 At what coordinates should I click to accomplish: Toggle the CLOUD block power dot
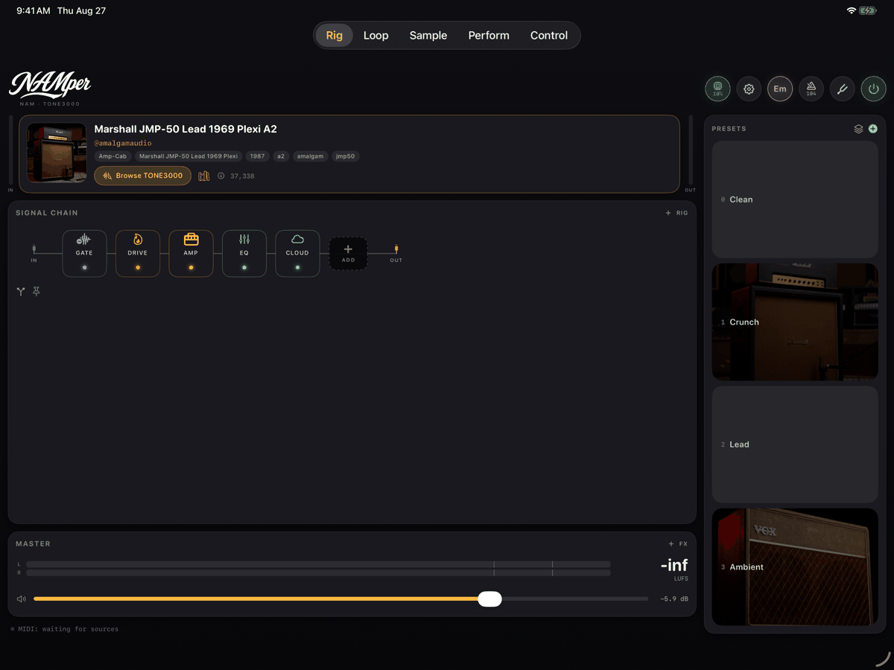(297, 267)
